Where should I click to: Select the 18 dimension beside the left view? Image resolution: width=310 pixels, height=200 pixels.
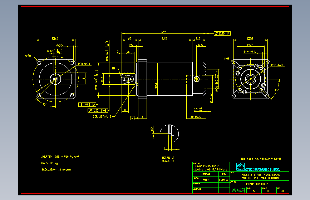[84, 79]
